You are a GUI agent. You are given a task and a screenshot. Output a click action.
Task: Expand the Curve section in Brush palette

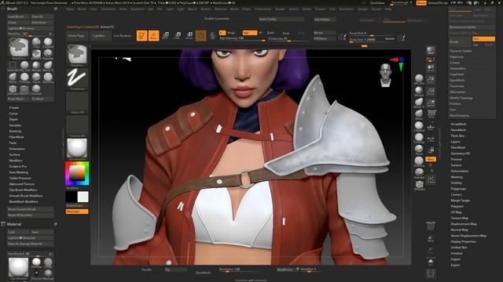coord(13,114)
